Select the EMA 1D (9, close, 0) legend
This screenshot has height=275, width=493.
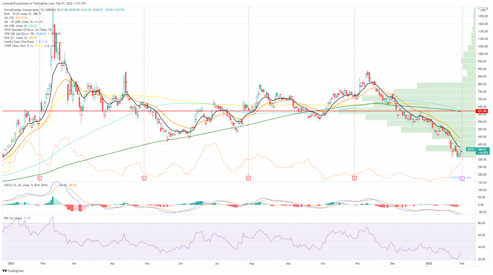pos(18,14)
